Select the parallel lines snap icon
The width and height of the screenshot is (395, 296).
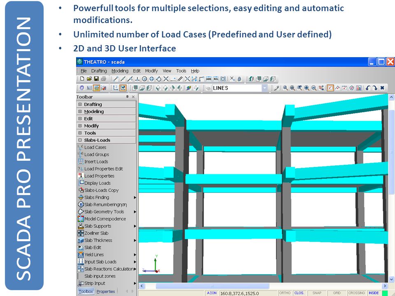tap(180, 79)
